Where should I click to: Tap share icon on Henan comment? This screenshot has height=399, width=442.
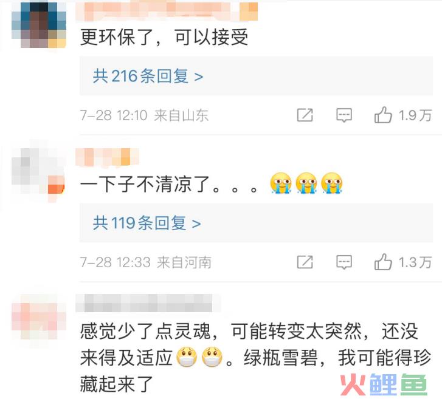click(305, 262)
